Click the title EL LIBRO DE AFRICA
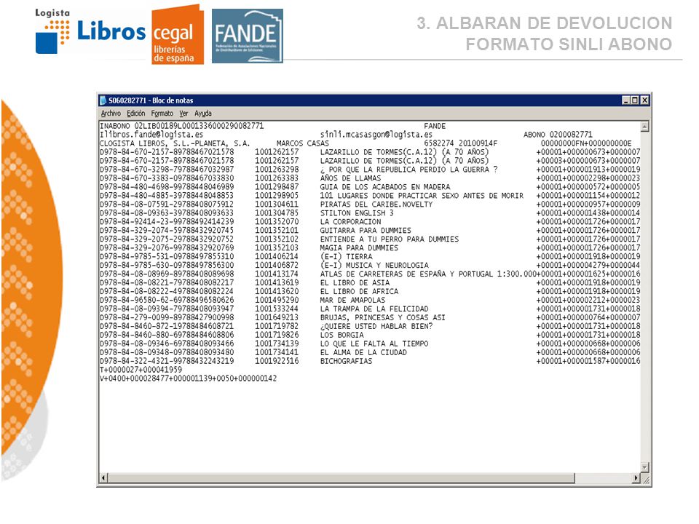Viewport: 699px width, 524px height. pos(359,291)
